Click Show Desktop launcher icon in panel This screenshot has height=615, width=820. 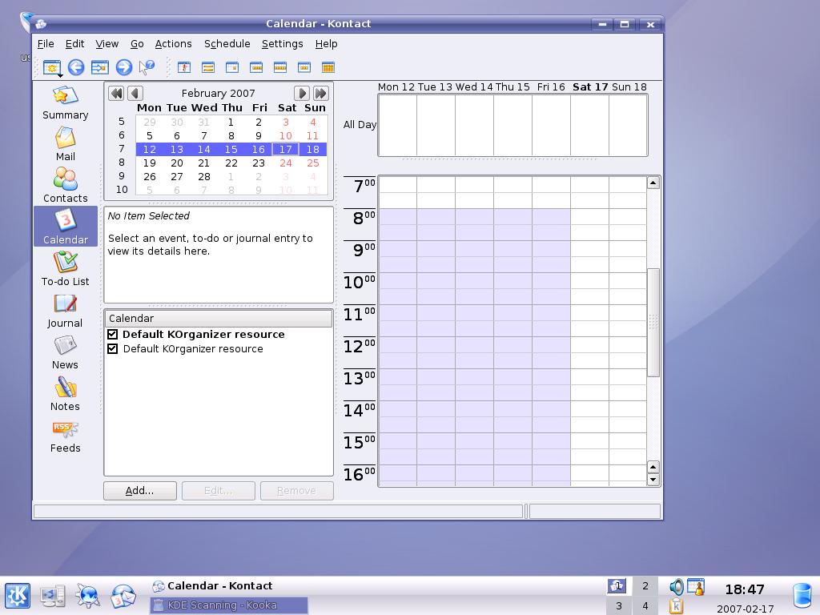coord(53,596)
